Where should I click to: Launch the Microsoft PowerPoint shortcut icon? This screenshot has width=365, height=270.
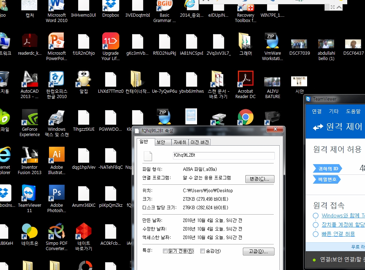[x=56, y=41]
